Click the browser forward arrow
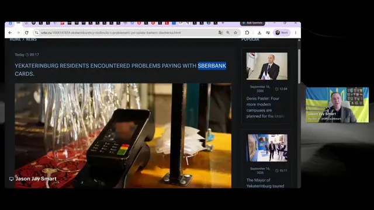Screen dimensions: 374x210 tap(18, 33)
